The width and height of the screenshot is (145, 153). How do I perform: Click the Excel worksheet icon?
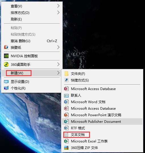point(66,141)
